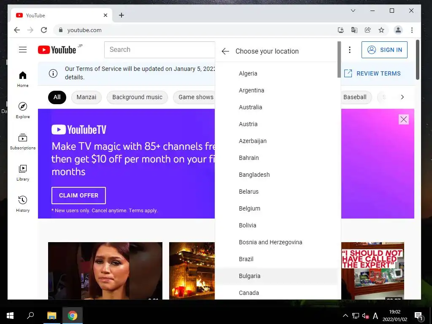Open the tab search chevron
The height and width of the screenshot is (324, 432).
(353, 11)
